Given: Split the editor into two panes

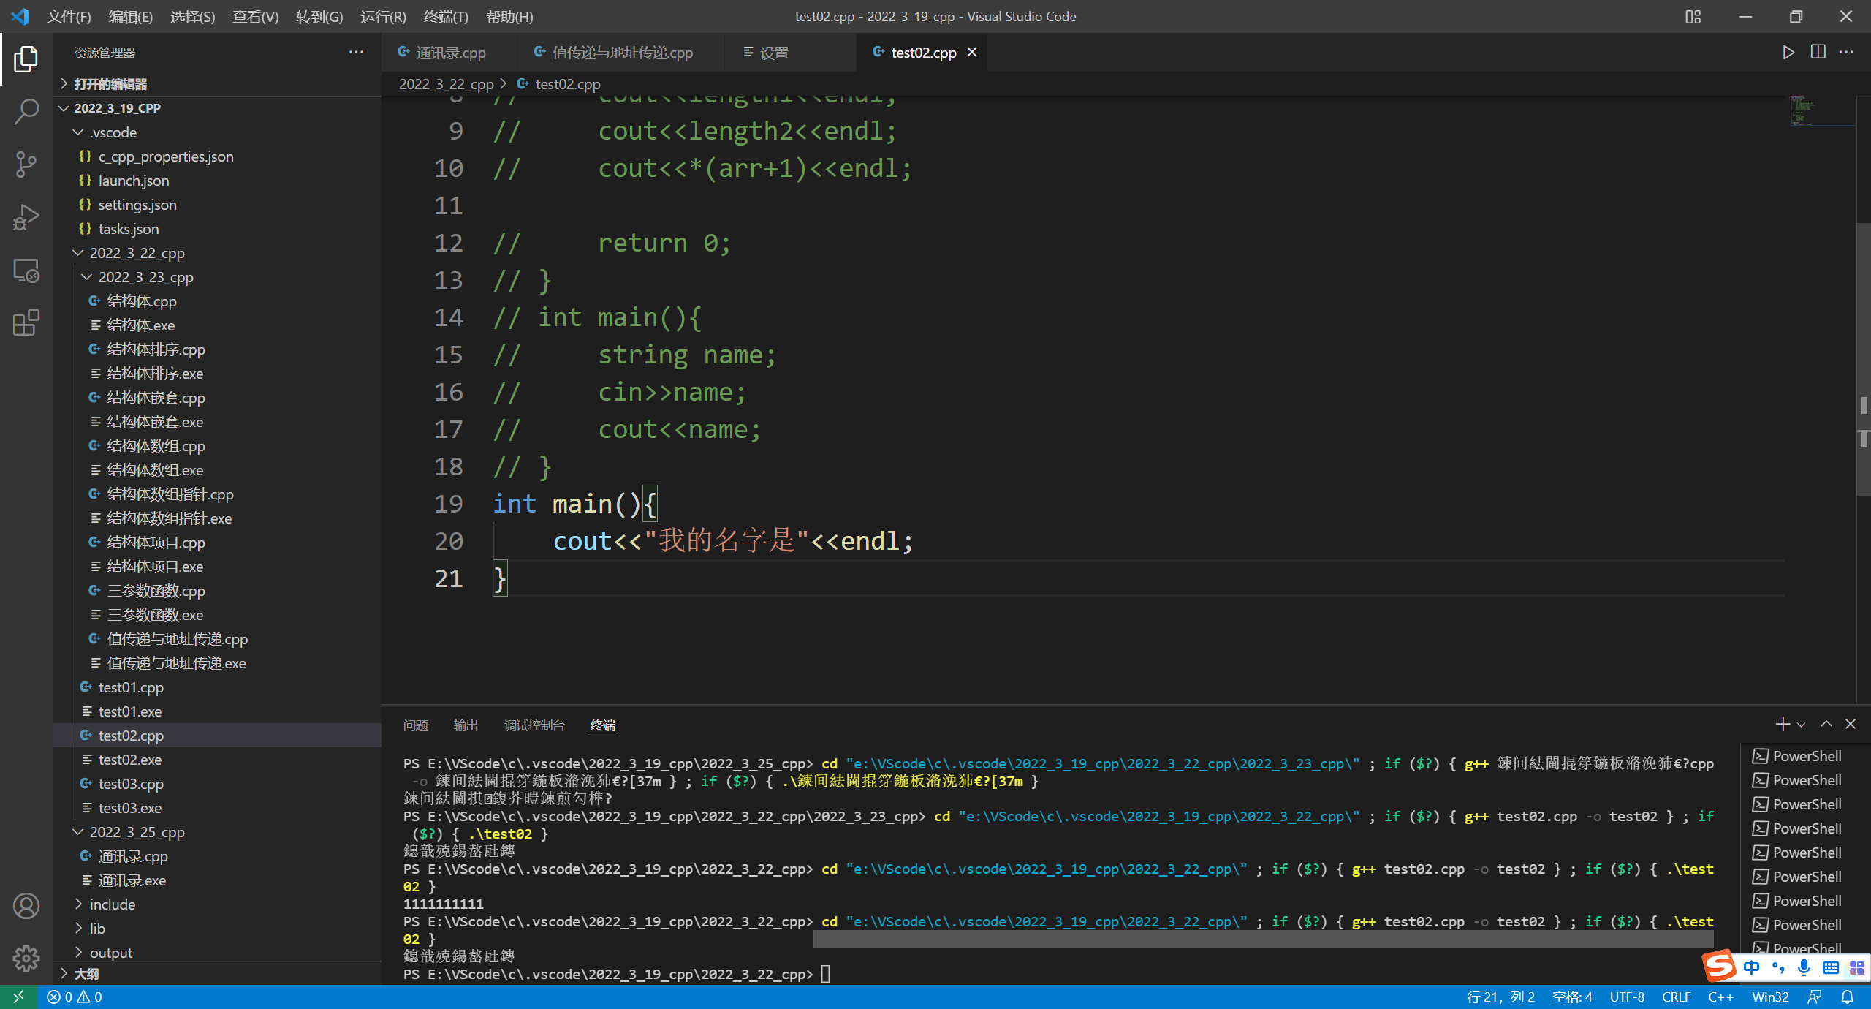Looking at the screenshot, I should [x=1817, y=52].
